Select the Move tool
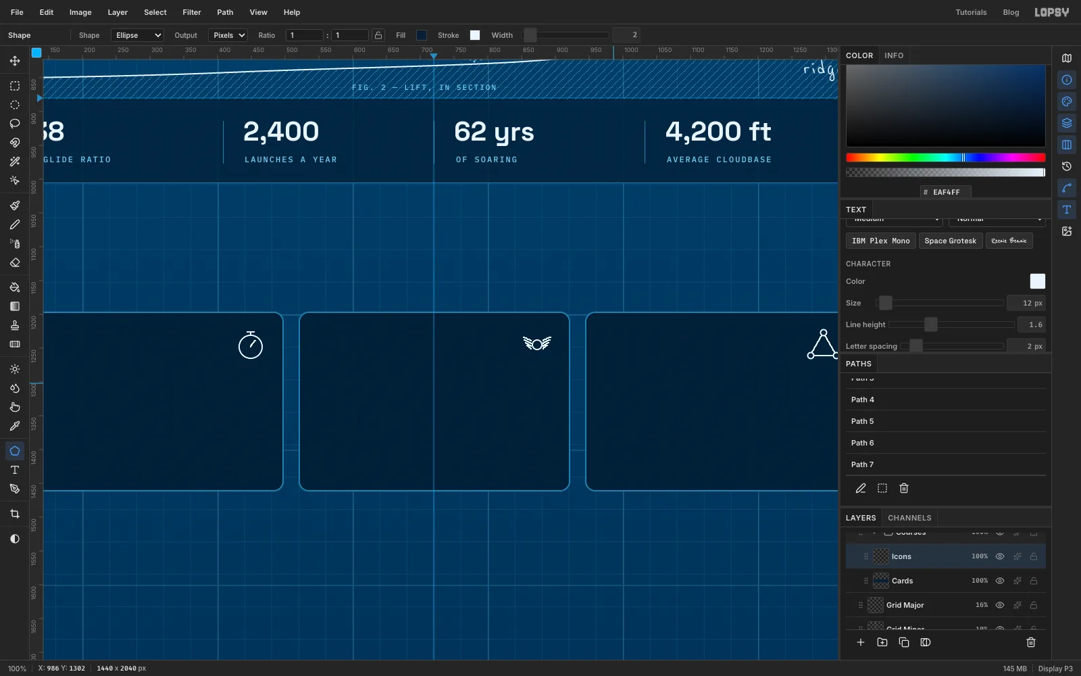This screenshot has height=676, width=1081. 15,61
